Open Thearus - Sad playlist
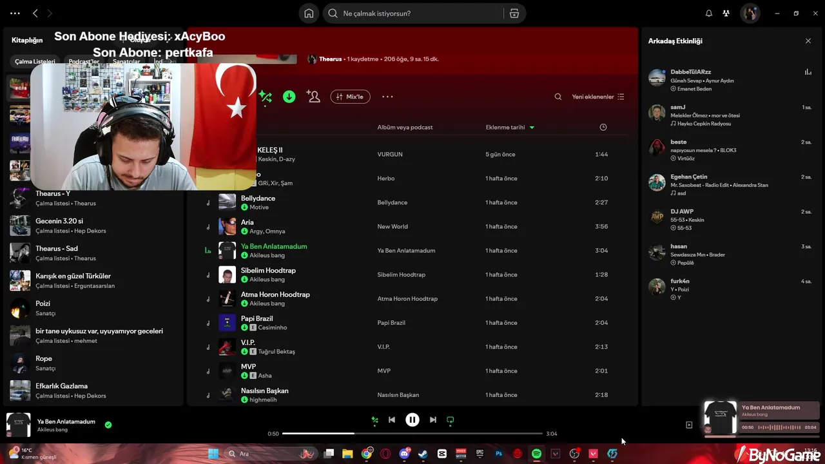 [93, 253]
